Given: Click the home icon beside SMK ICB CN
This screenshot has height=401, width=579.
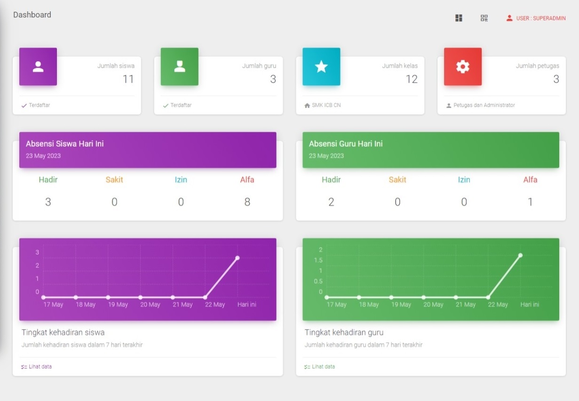Looking at the screenshot, I should [307, 105].
